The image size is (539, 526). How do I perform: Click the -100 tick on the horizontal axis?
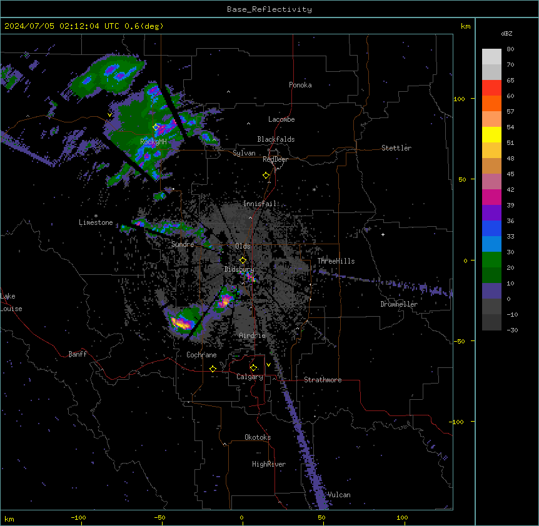click(78, 517)
